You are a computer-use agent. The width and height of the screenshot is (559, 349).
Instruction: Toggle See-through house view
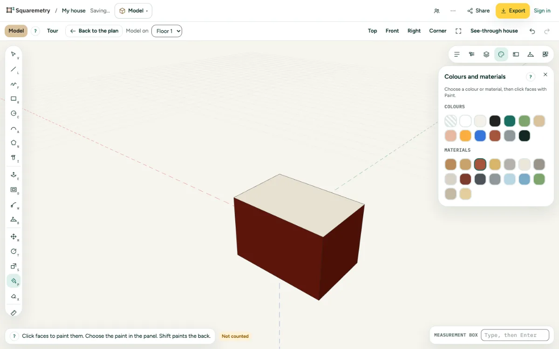coord(494,31)
